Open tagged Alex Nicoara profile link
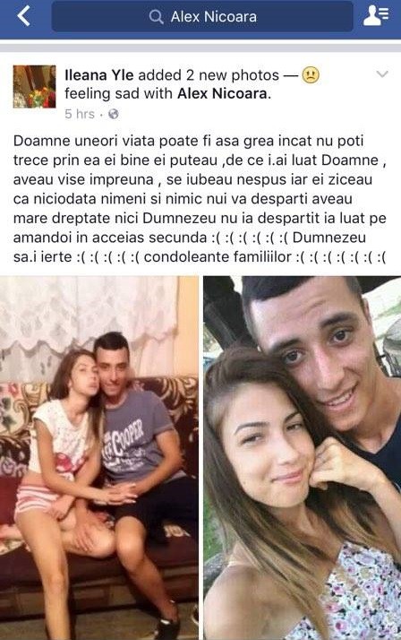Viewport: 401px width, 640px height. (x=222, y=93)
